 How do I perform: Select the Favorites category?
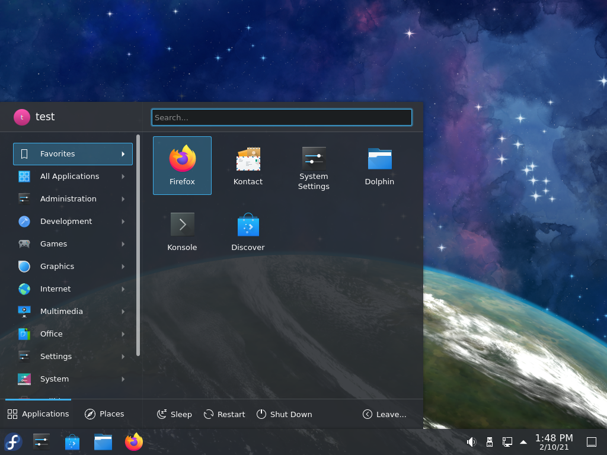click(73, 154)
